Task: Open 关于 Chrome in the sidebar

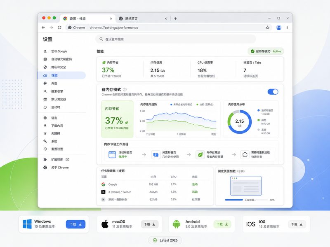Action: coord(61,168)
